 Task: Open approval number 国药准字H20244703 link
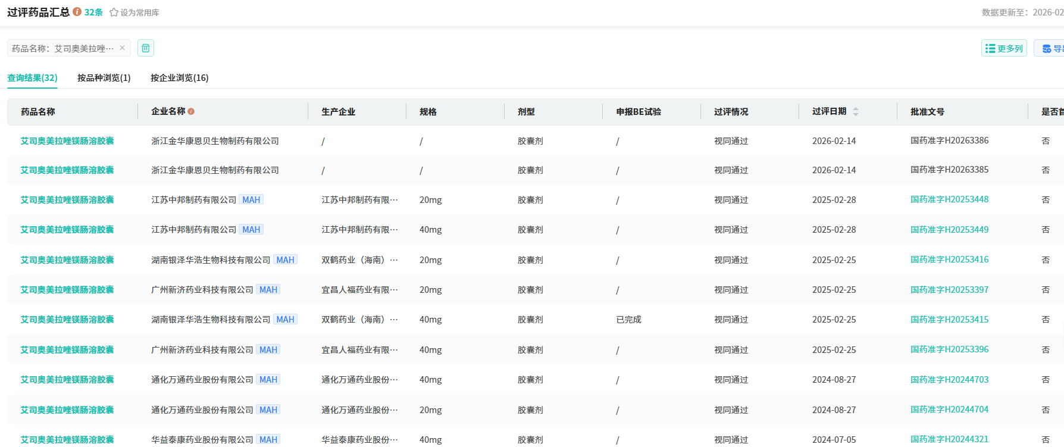point(949,380)
